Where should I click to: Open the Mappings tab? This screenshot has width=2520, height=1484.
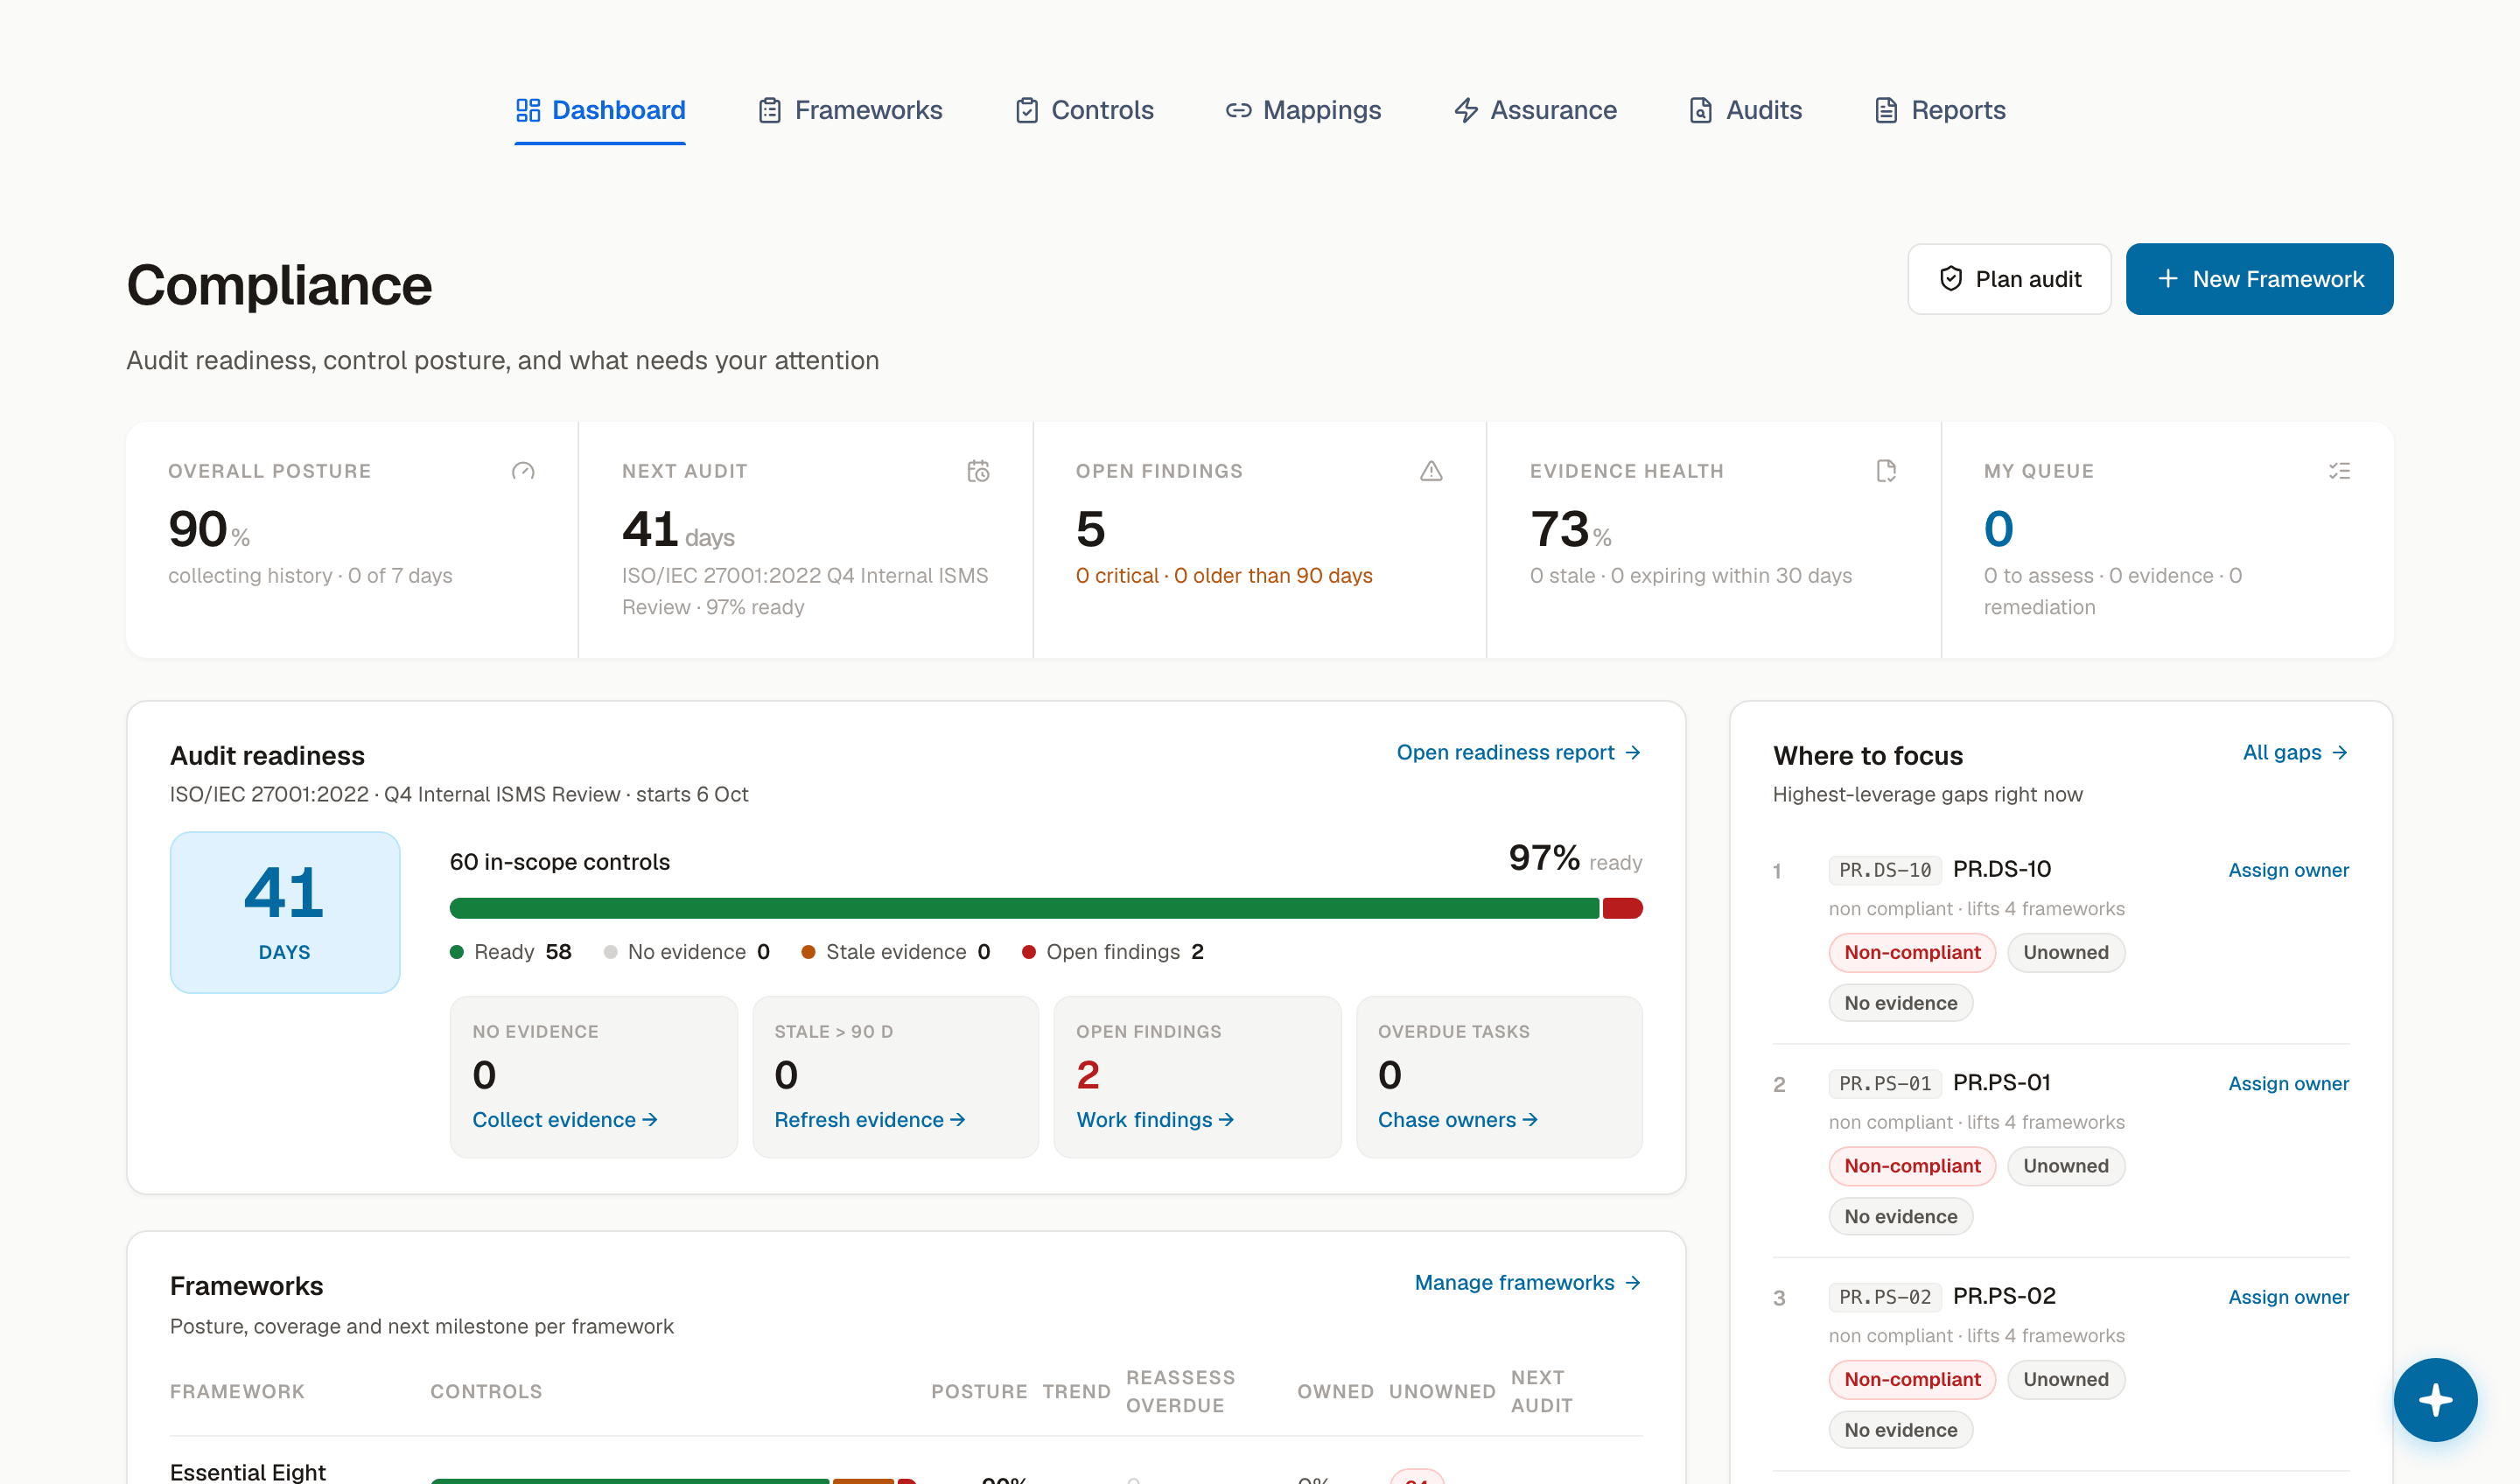1303,110
